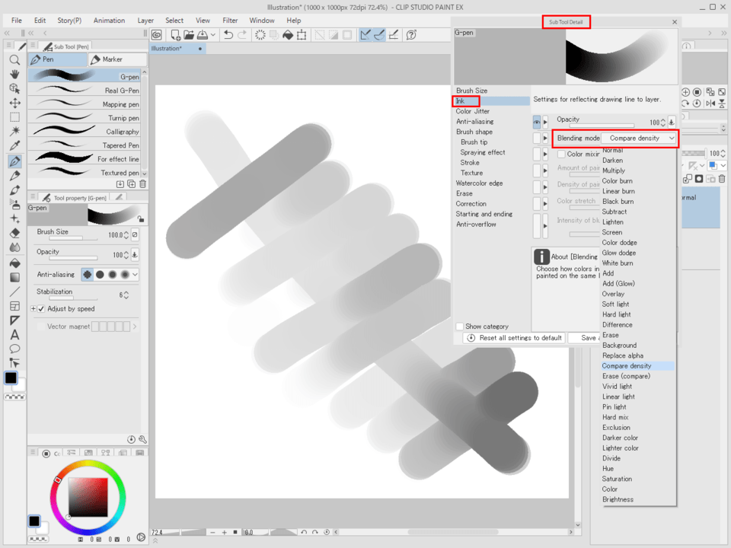
Task: Select the rectangular Selection area tool
Action: [14, 117]
